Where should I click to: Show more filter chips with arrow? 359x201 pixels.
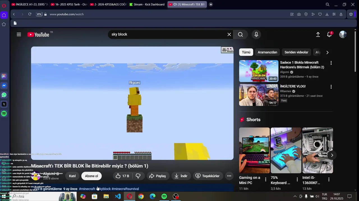[x=327, y=52]
